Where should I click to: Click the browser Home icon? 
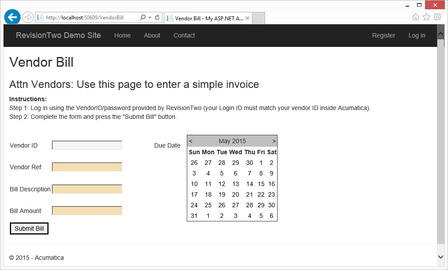click(416, 17)
